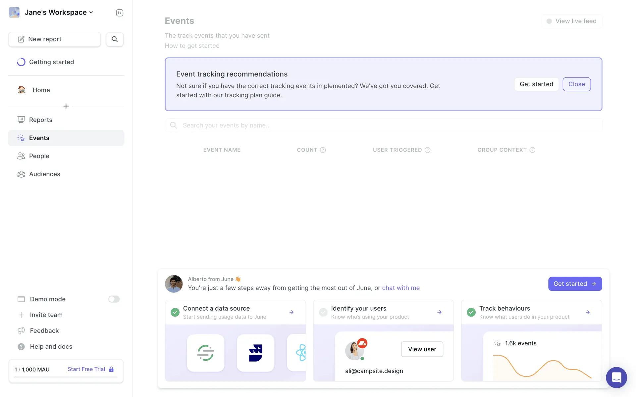Viewport: 636px width, 397px height.
Task: Click the chat with me link
Action: click(x=401, y=288)
